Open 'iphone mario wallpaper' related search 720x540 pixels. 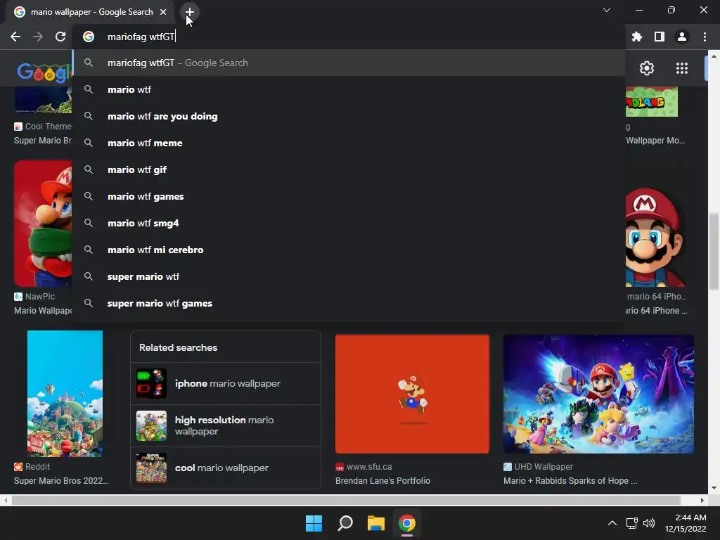[x=226, y=383]
